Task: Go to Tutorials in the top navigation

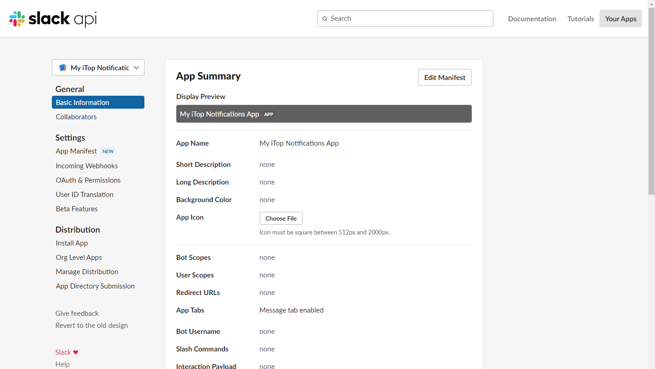Action: point(580,19)
